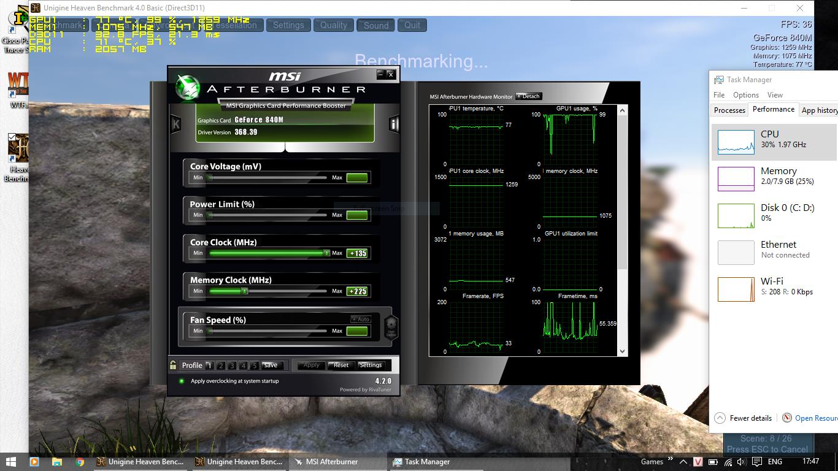838x471 pixels.
Task: Click the MSI Afterburner dragon logo
Action: [188, 86]
